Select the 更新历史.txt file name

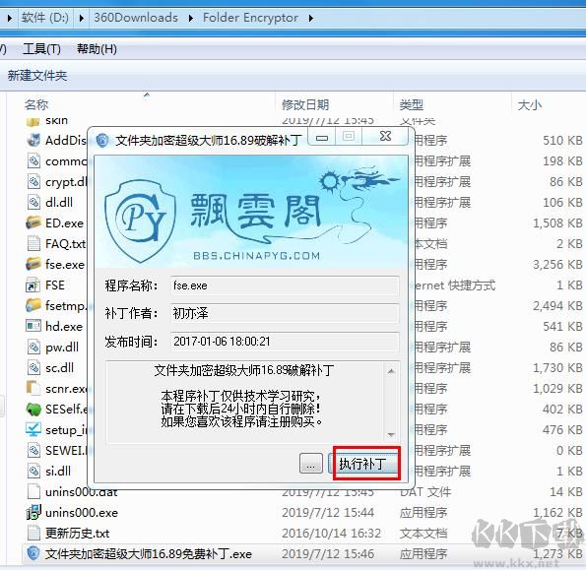pos(78,534)
